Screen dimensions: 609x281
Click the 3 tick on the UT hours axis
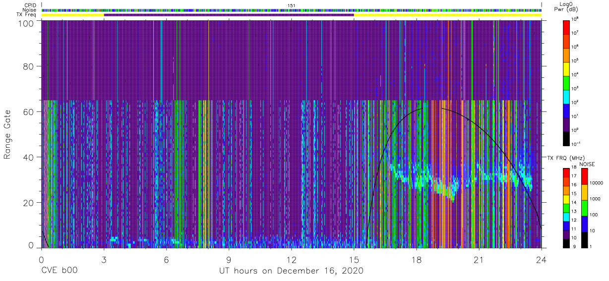point(104,259)
